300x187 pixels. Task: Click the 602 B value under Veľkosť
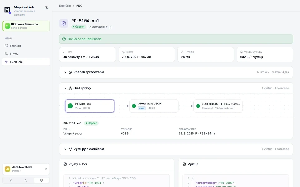click(x=125, y=133)
